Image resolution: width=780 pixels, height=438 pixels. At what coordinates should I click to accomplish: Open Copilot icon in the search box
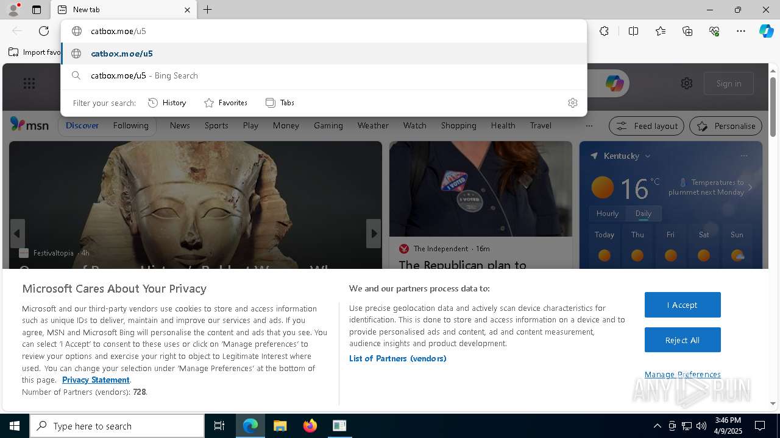tap(614, 83)
